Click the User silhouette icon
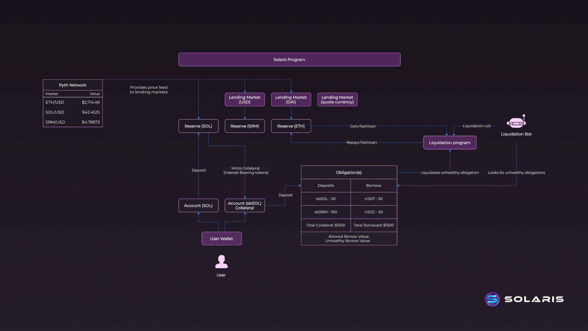This screenshot has width=588, height=331. click(221, 262)
